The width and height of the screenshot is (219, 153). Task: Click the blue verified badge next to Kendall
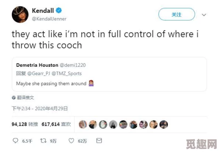pyautogui.click(x=59, y=10)
